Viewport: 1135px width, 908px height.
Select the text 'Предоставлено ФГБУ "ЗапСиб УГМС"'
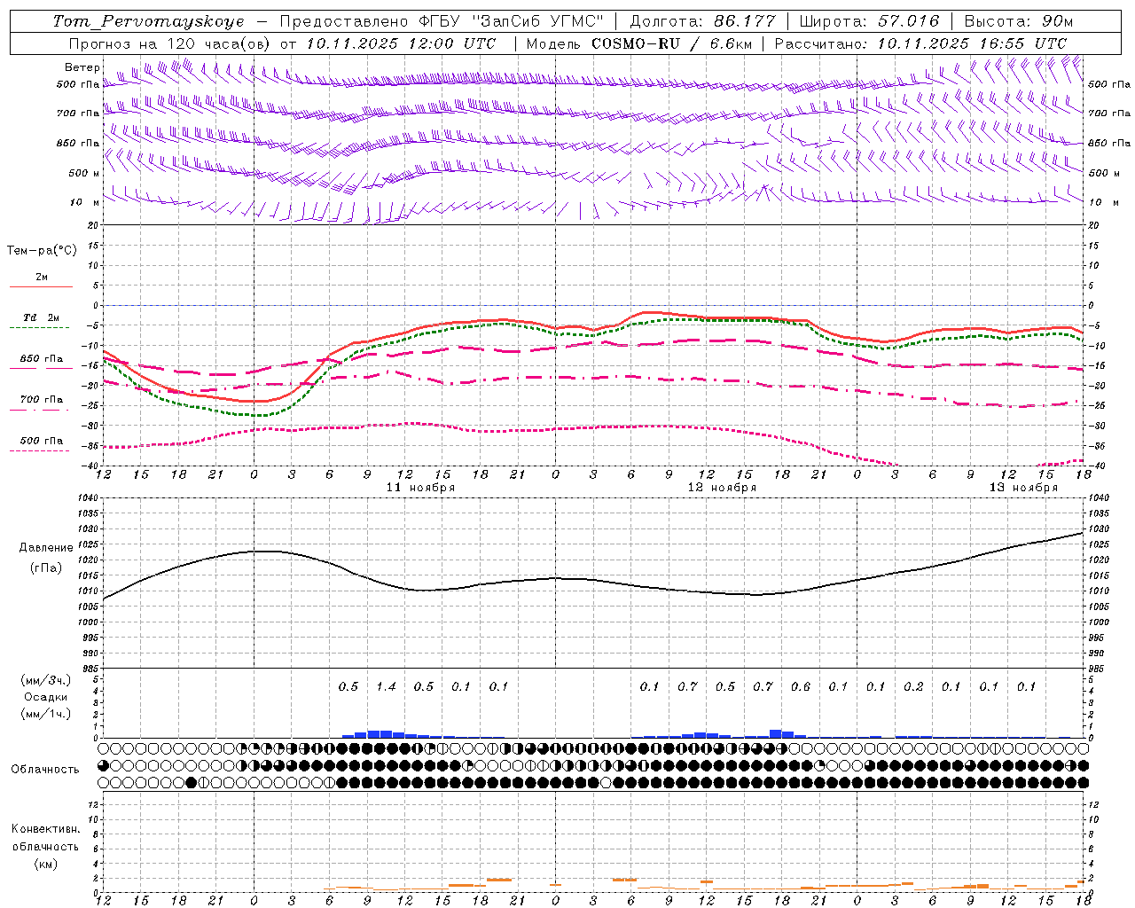coord(442,21)
